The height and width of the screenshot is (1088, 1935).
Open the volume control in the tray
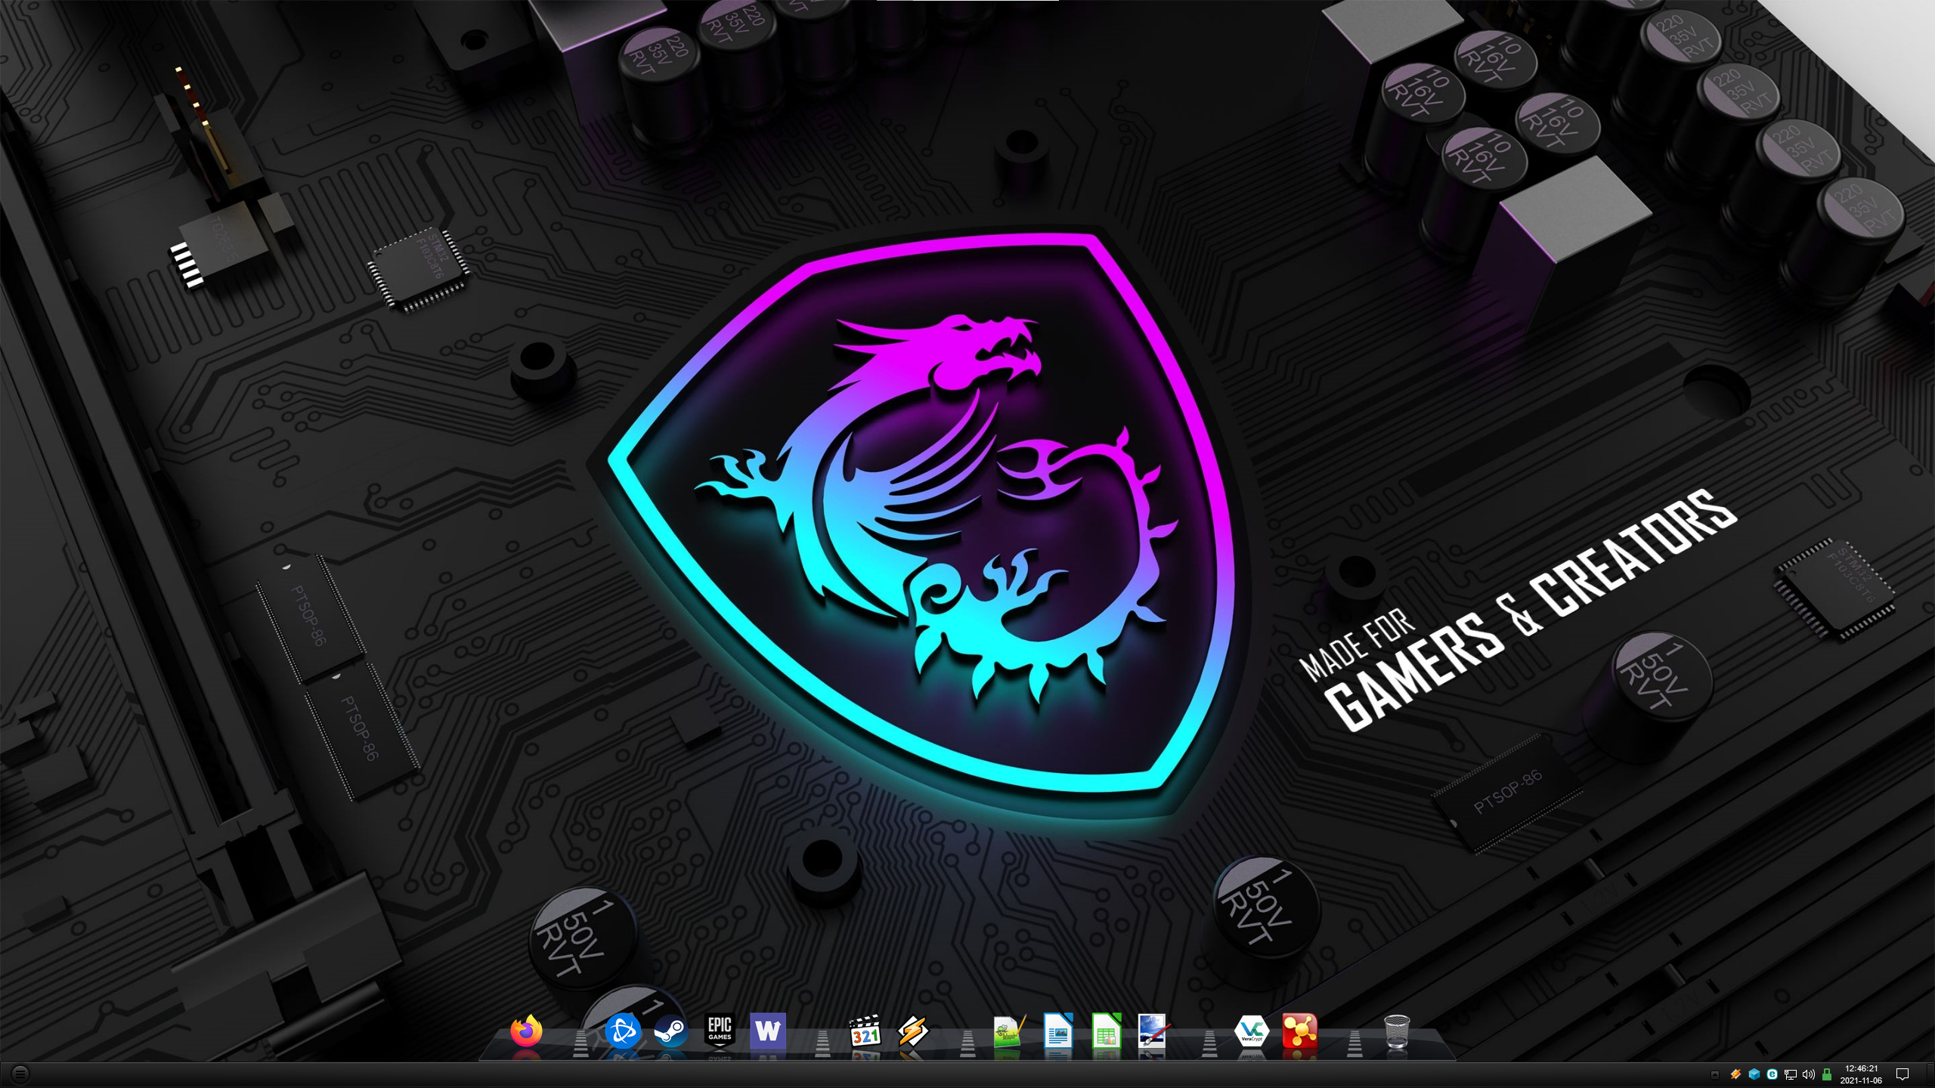[x=1809, y=1074]
